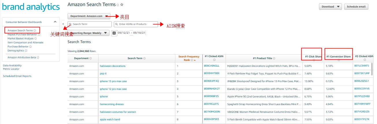Click the 09/12/21 start date field

point(124,33)
